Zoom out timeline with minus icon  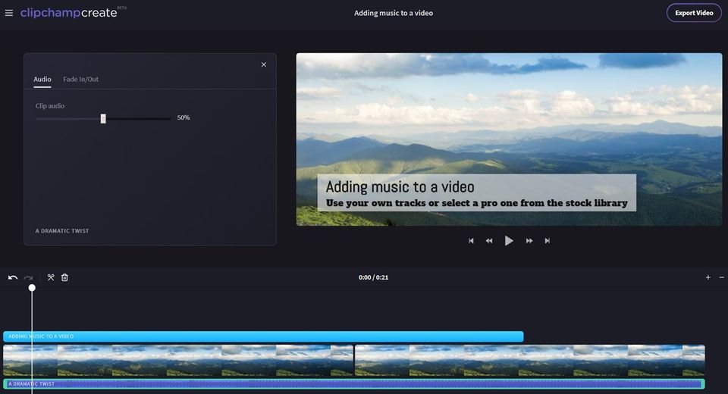(721, 277)
